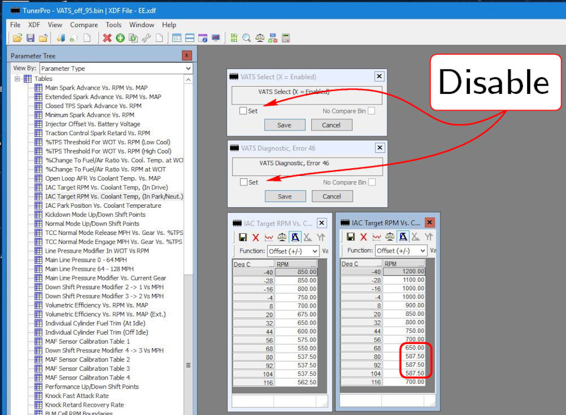Viewport: 566px width, 415px height.
Task: Click the hierarchy blocks icon in toolbar
Action: click(x=272, y=38)
